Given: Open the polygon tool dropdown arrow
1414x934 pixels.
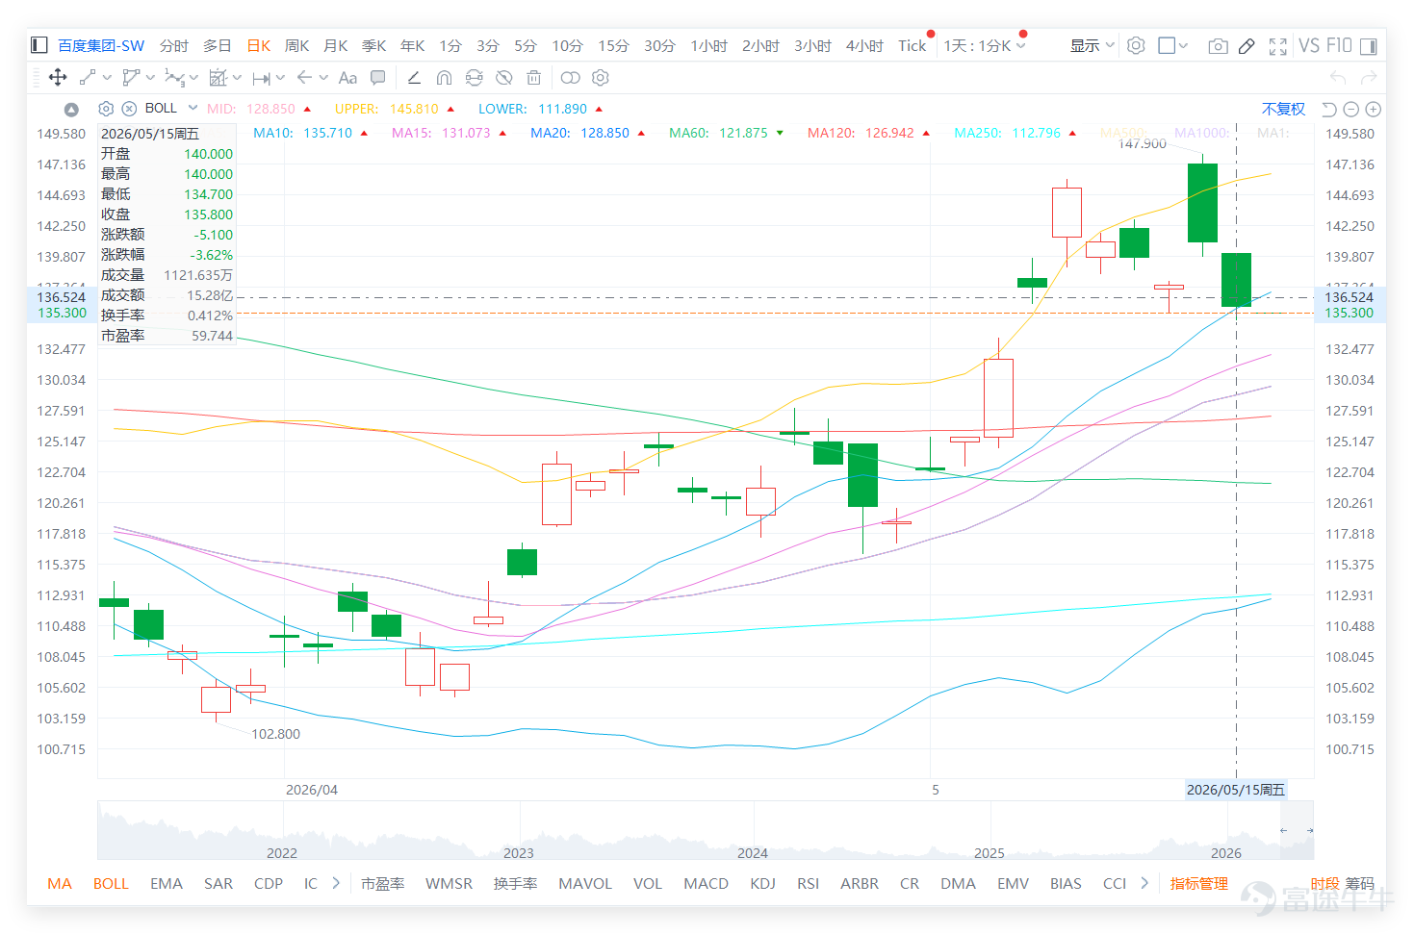Looking at the screenshot, I should (150, 78).
